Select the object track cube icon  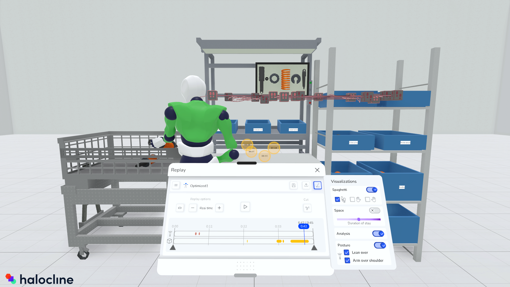[169, 241]
